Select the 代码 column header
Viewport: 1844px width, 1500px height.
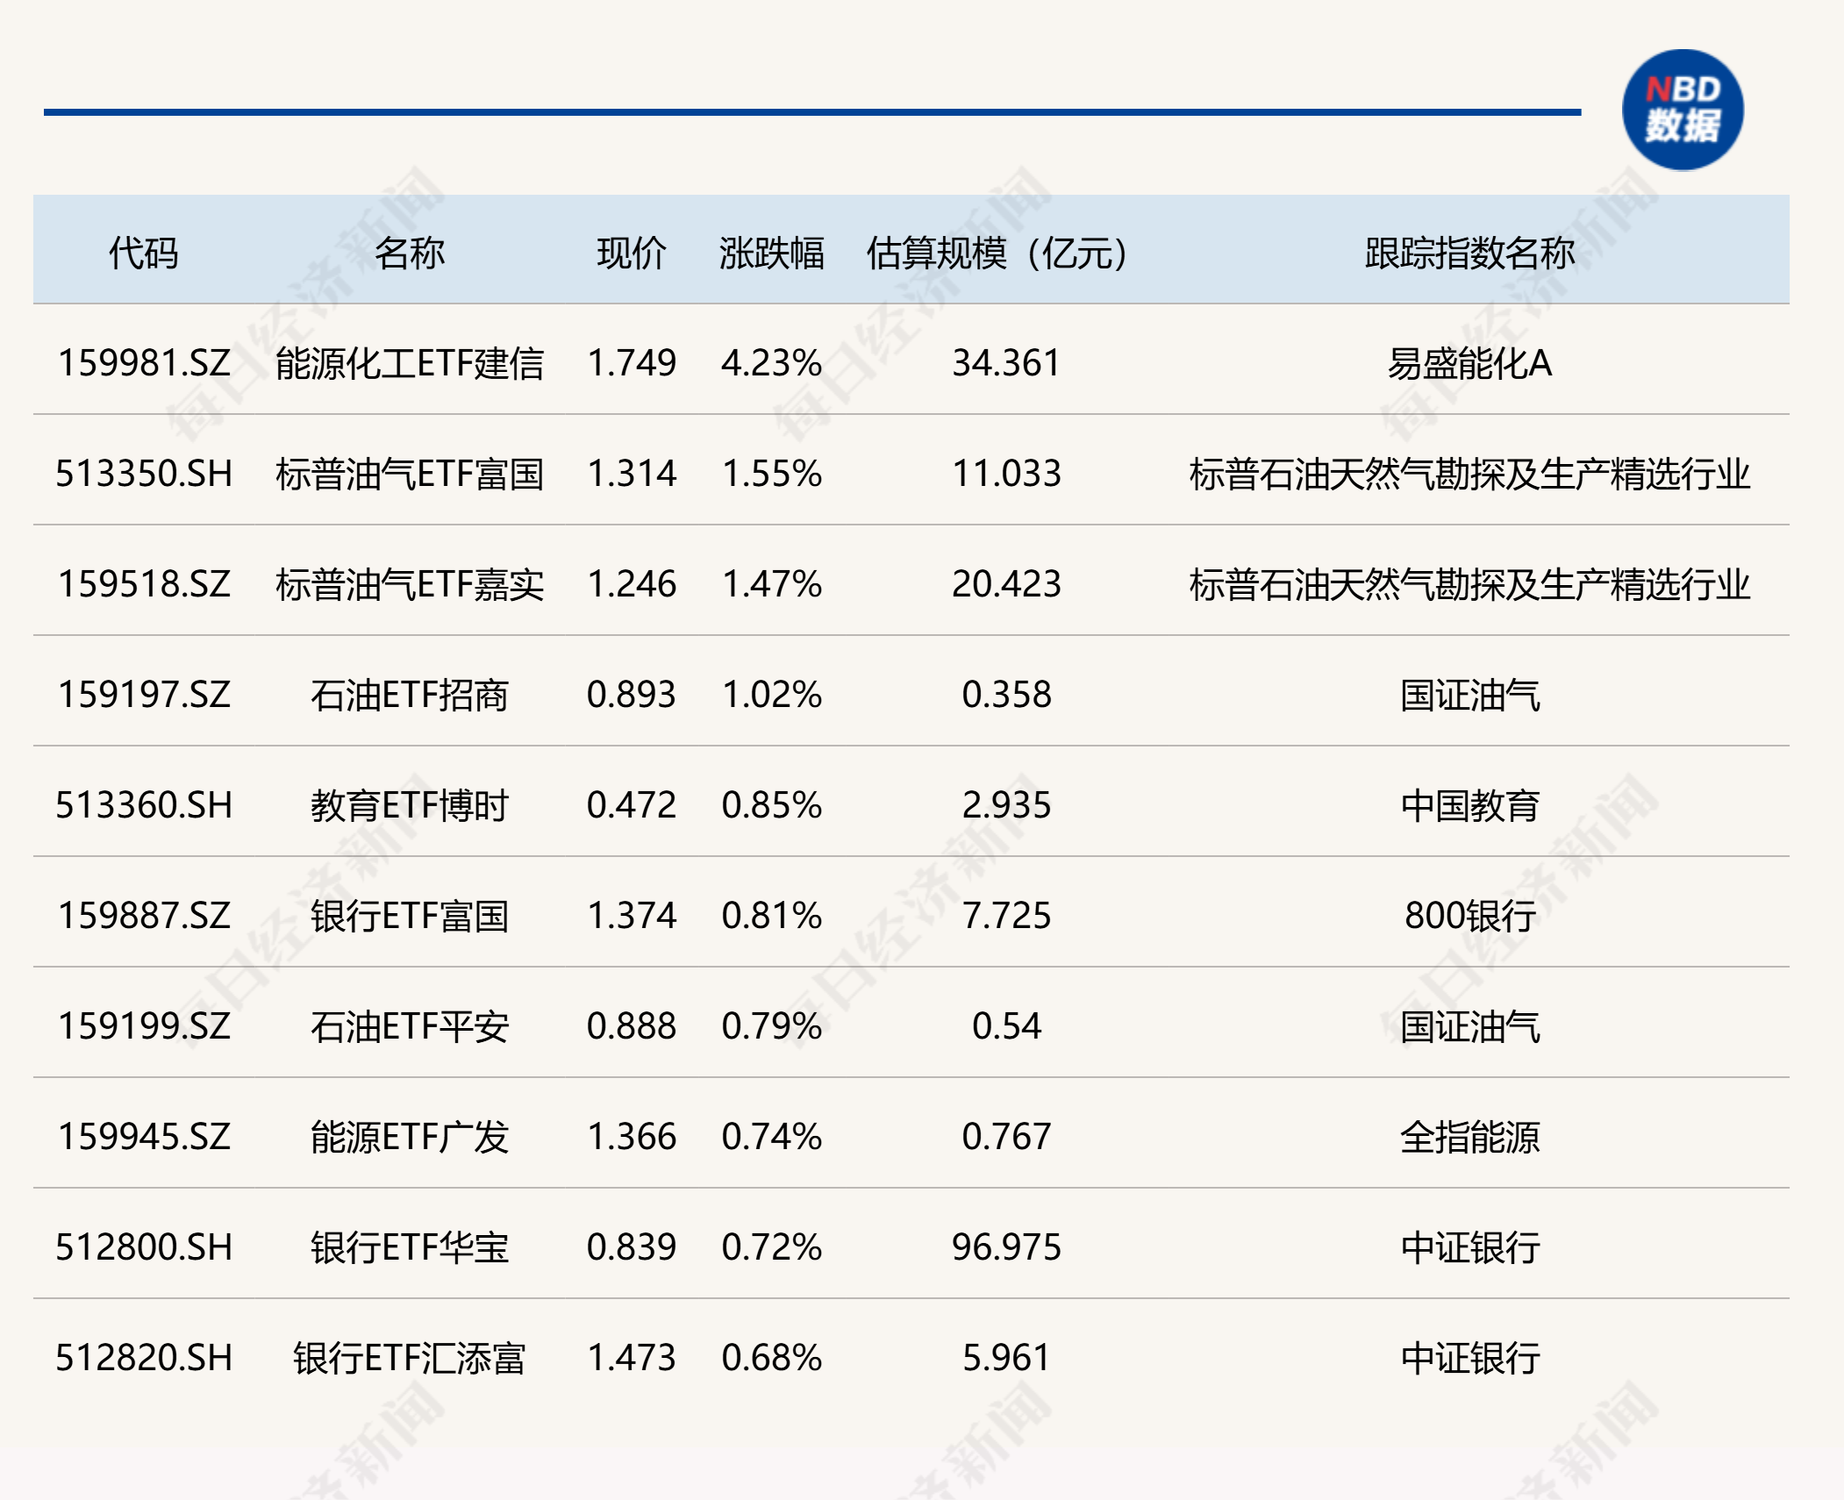pyautogui.click(x=144, y=253)
